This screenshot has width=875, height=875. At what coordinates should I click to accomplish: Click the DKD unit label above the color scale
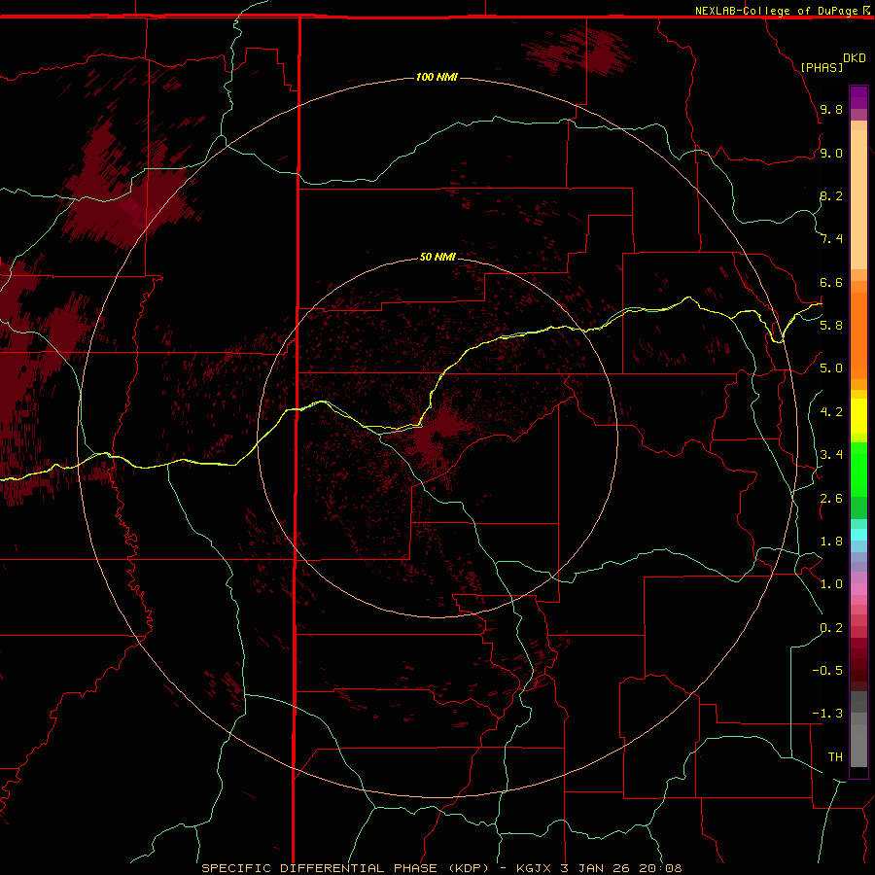[x=855, y=58]
